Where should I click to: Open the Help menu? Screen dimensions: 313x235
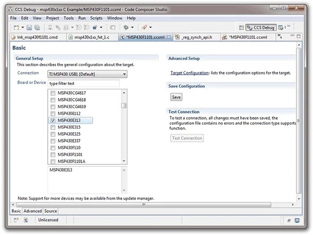[131, 18]
